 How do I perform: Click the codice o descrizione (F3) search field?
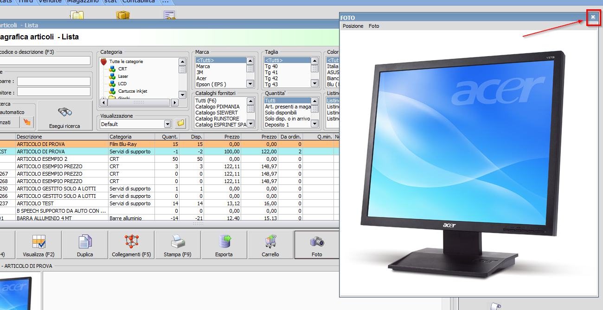(x=45, y=60)
